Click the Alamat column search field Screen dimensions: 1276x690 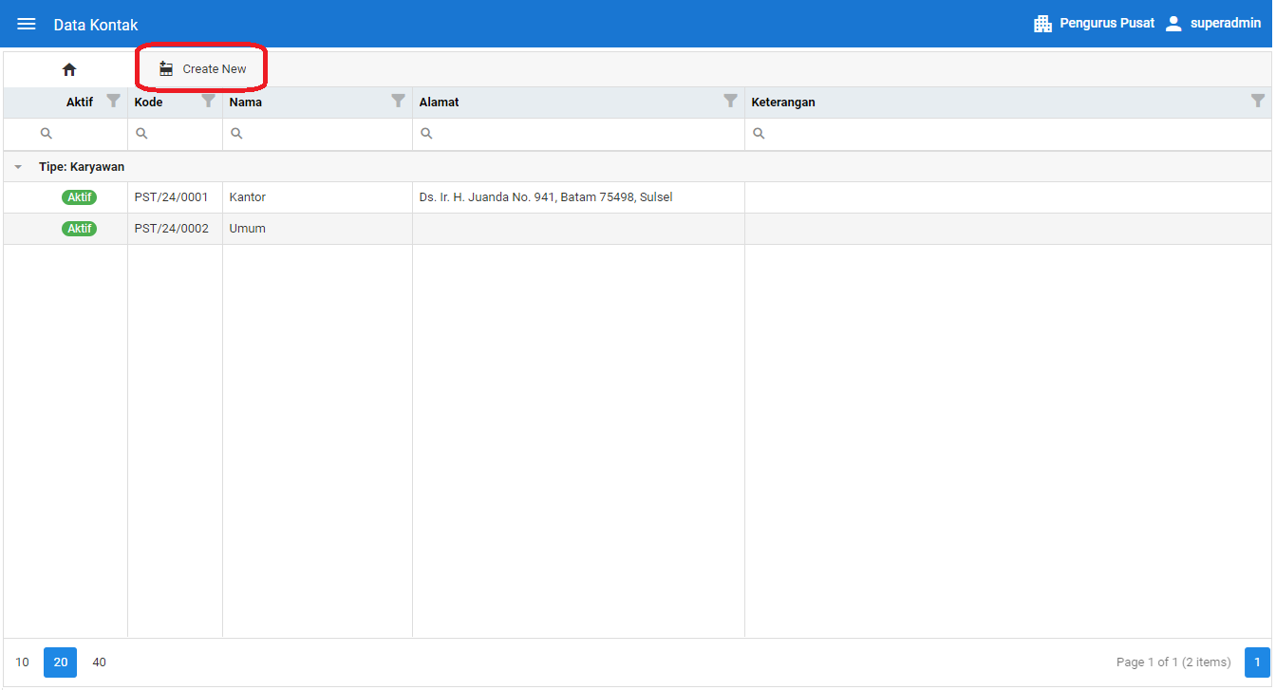tap(584, 134)
